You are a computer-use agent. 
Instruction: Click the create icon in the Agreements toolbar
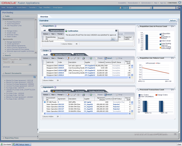click(68, 95)
